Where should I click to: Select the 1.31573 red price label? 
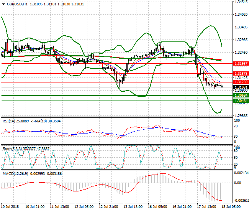point(241,73)
